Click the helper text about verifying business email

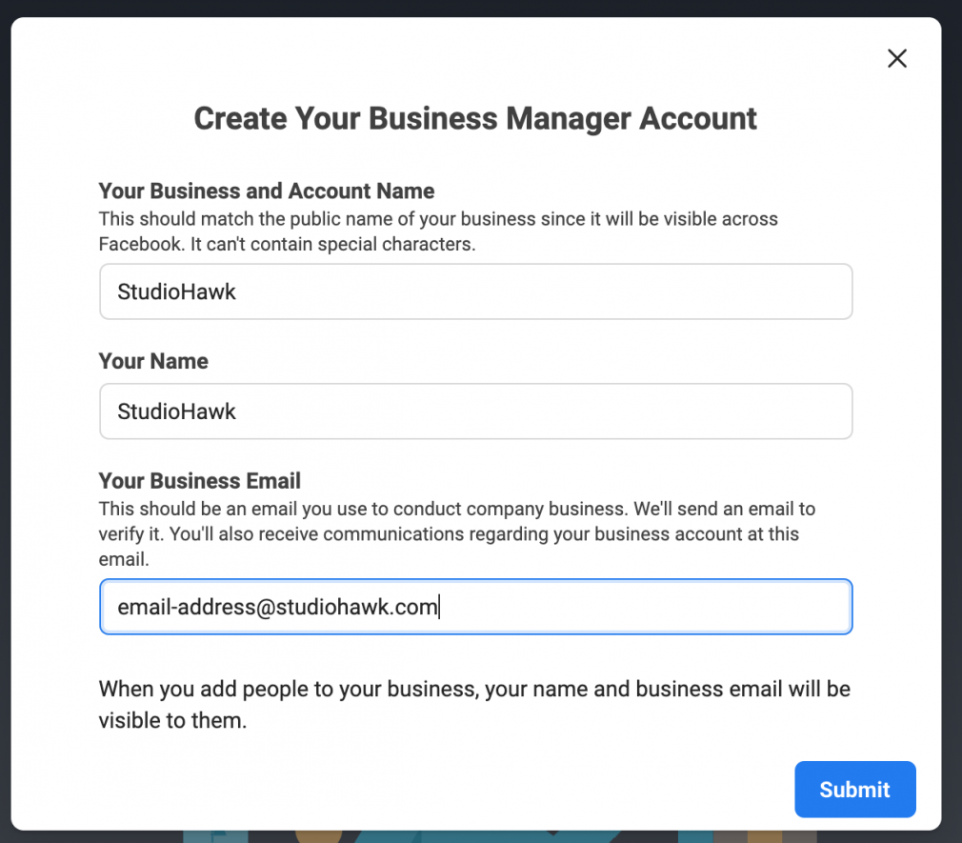coord(457,533)
